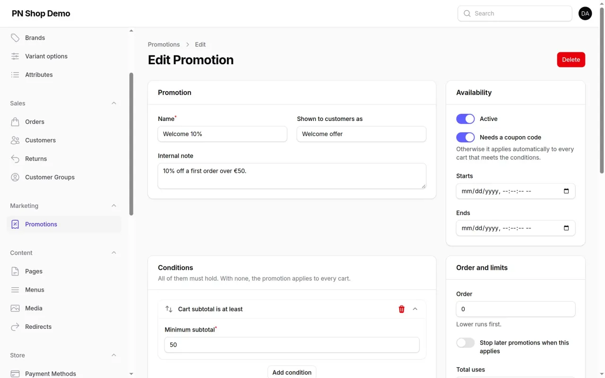Disable the Needs a coupon code switch
Viewport: 605px width, 378px height.
point(466,137)
